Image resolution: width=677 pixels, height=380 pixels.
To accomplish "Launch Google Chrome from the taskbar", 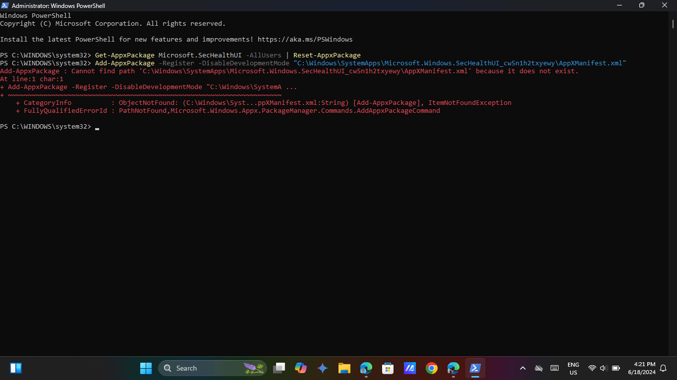I will coord(431,368).
